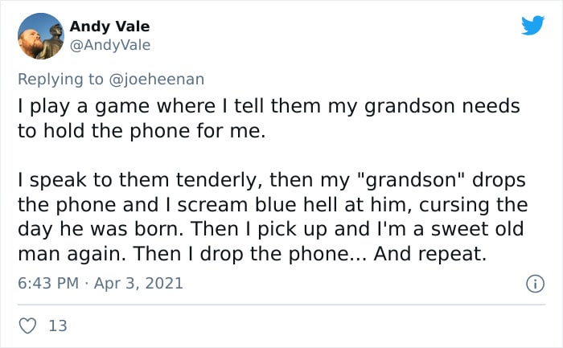The image size is (563, 348).
Task: Open Andy Vale's profile picture
Action: coord(41,36)
